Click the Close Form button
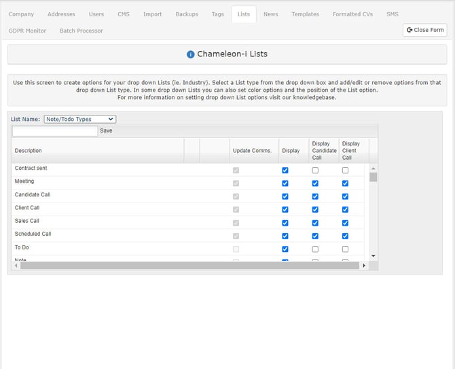This screenshot has height=369, width=455. (425, 30)
